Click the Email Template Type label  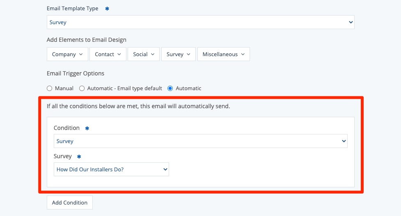(x=73, y=9)
